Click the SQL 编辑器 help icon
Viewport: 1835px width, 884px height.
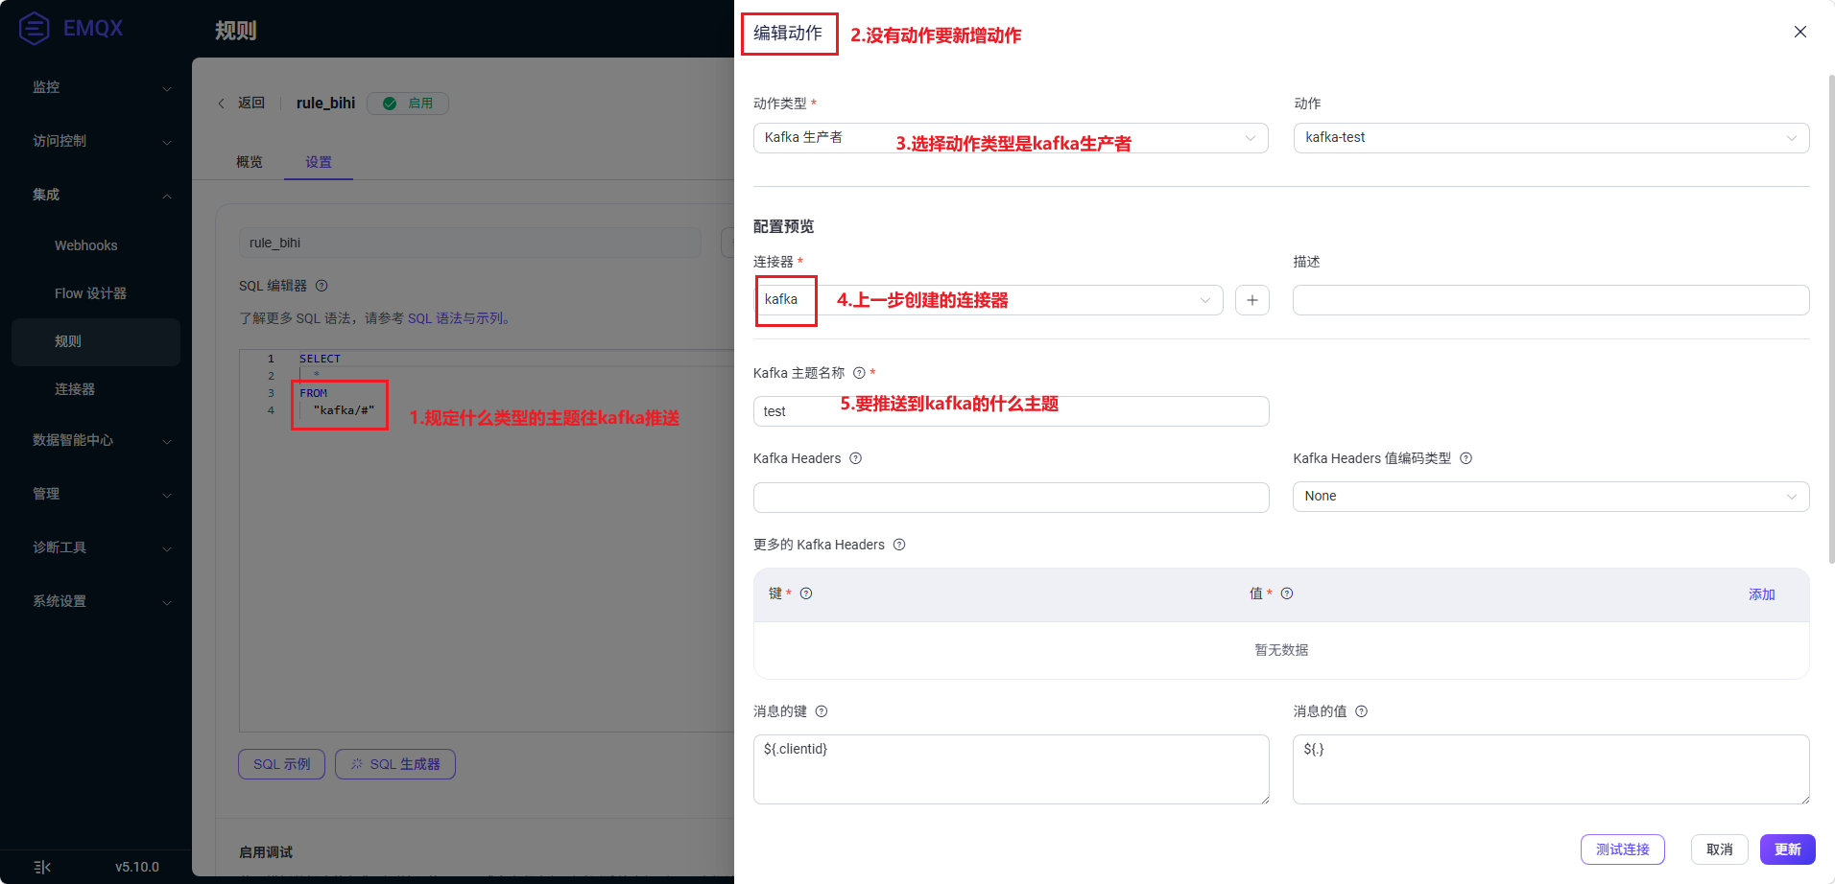pyautogui.click(x=322, y=286)
